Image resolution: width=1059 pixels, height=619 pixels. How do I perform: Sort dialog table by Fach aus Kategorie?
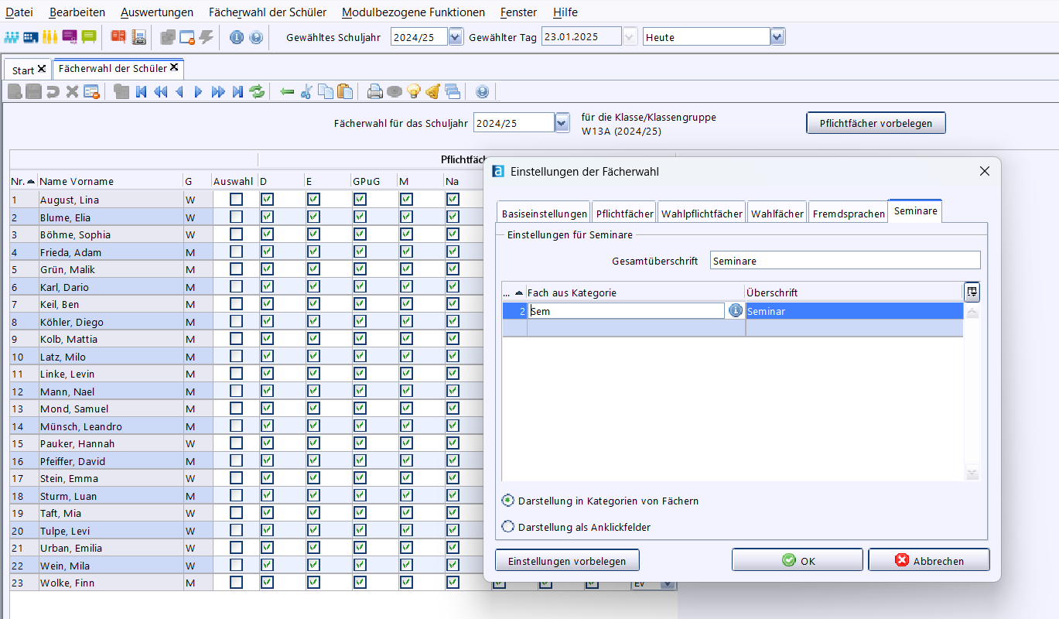635,292
